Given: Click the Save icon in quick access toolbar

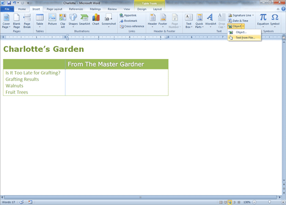Looking at the screenshot, I should 9,3.
